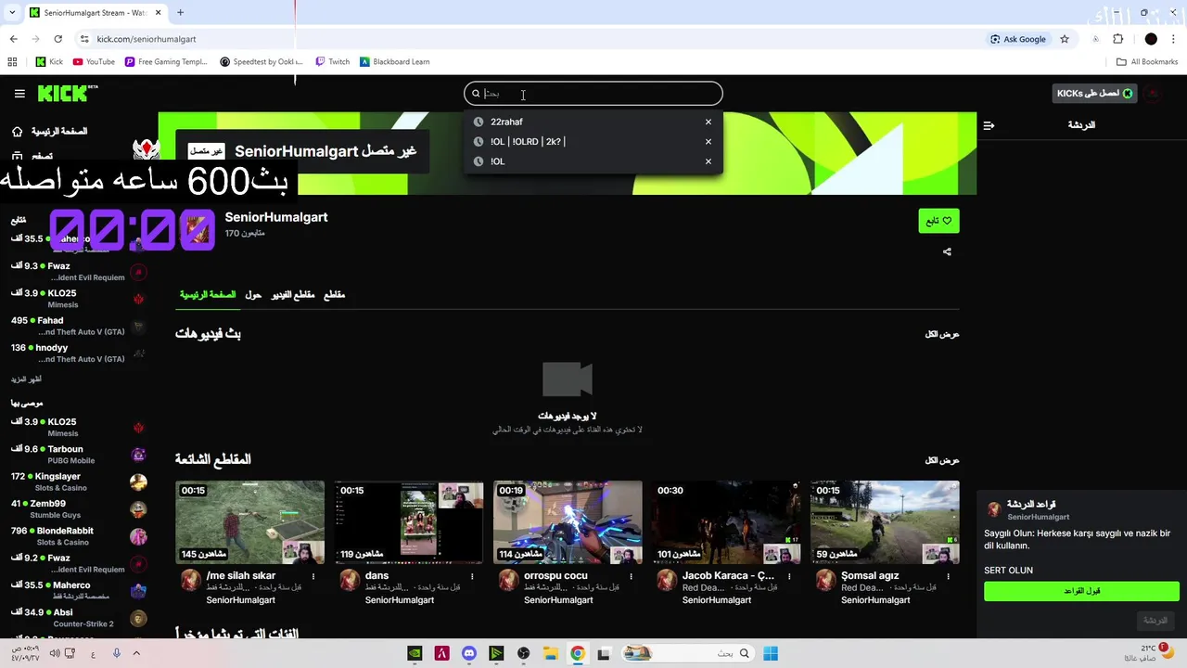Open the 'Jacob Karaca' clip thumbnail
1187x668 pixels.
pos(726,522)
